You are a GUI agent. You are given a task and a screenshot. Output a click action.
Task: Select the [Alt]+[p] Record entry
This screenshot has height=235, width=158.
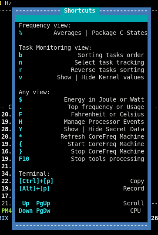point(81,189)
